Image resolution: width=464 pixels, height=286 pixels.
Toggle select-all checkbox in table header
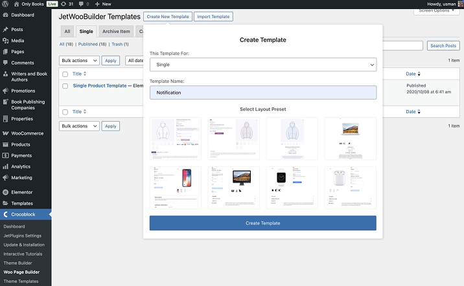(65, 74)
